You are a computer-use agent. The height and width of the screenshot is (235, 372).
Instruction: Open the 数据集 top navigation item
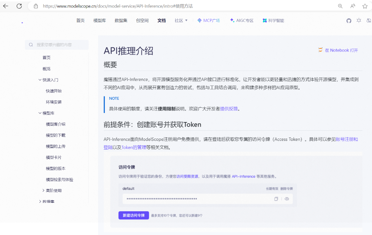pyautogui.click(x=121, y=20)
